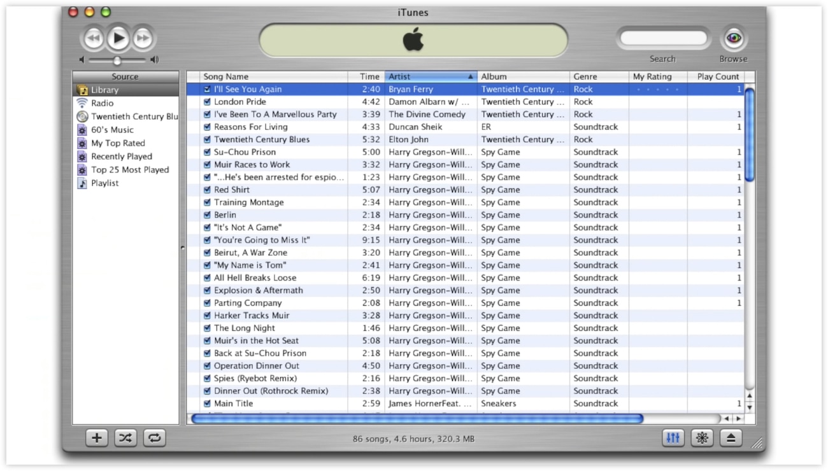Sort by My Rating column header

658,76
